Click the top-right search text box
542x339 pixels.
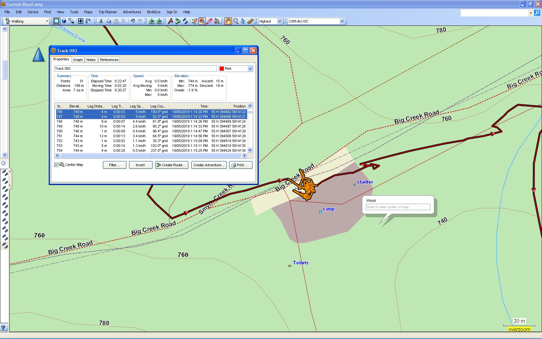pos(494,13)
